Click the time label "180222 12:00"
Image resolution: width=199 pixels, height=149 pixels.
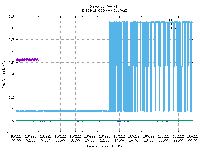(x=104, y=138)
